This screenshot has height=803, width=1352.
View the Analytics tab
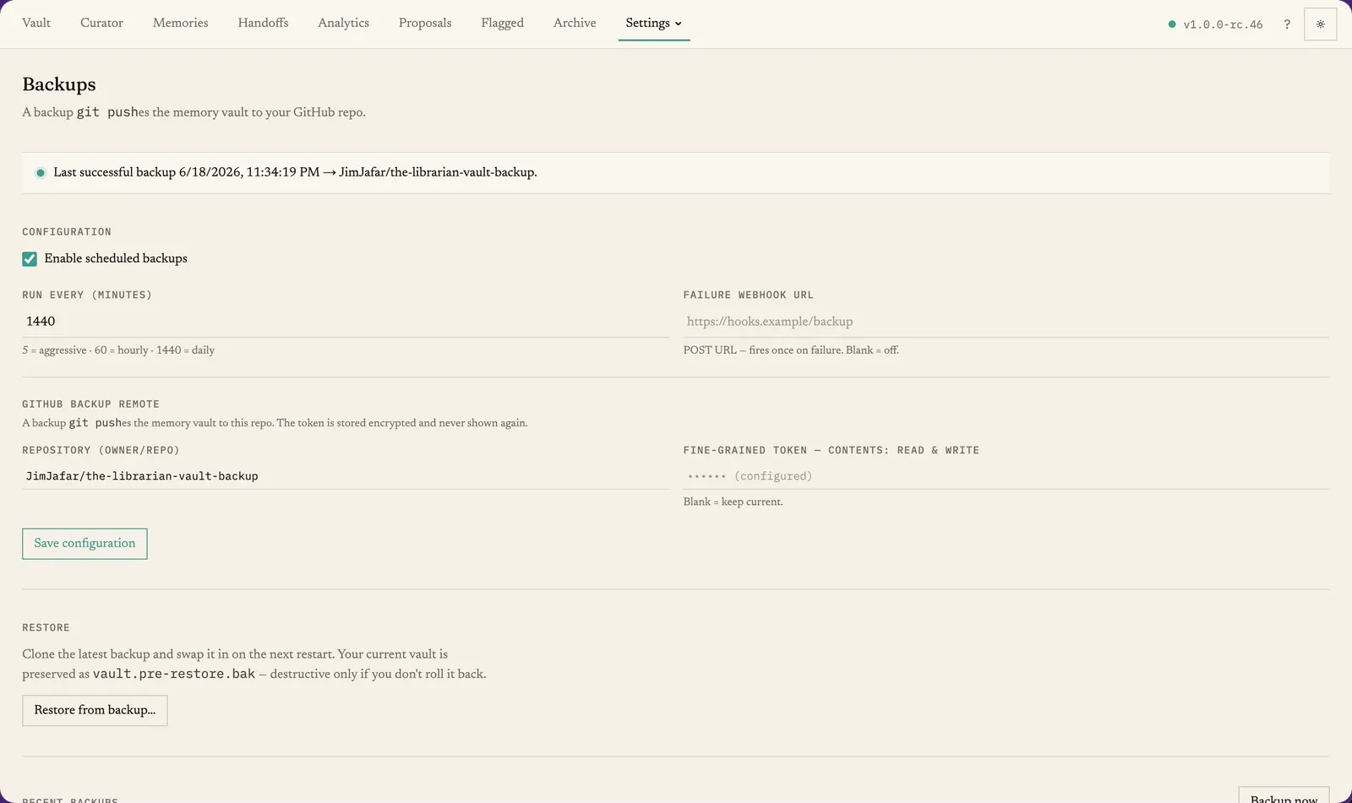[343, 23]
